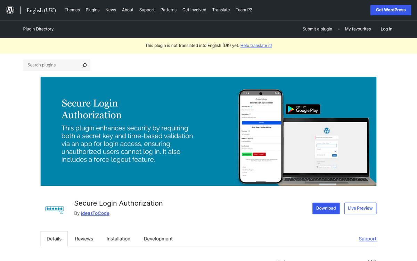The height and width of the screenshot is (261, 417).
Task: Click the Support link near the tabs
Action: 367,239
